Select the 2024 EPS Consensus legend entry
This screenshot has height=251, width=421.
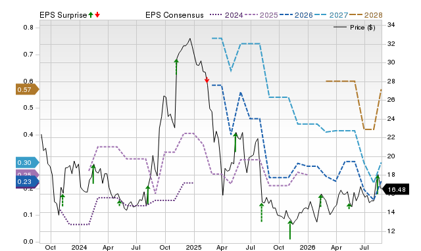(x=226, y=15)
